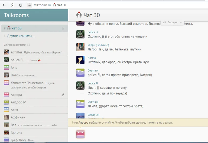The width and height of the screenshot is (208, 143).
Task: Click nickname Охотник above привереда, Катрин message
Action: click(93, 71)
